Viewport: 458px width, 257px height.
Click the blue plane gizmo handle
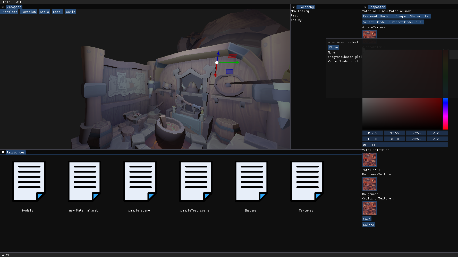pos(230,72)
